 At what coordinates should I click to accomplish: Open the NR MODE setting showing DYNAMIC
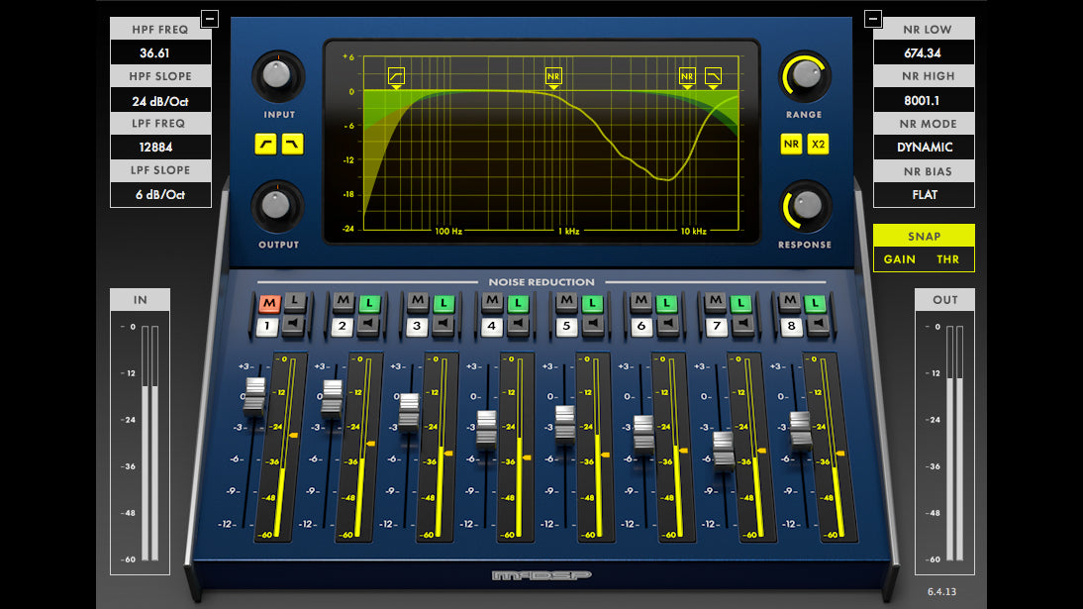coord(924,147)
